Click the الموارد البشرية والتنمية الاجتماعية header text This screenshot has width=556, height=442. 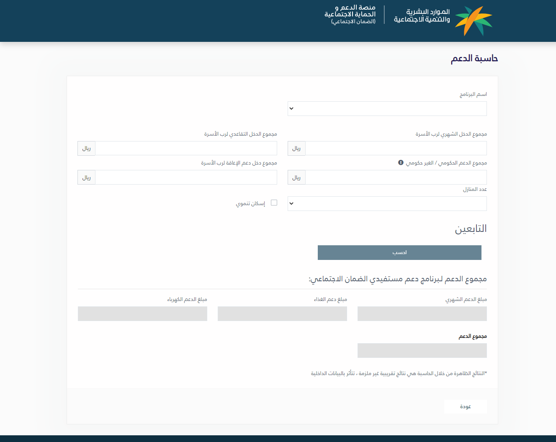coord(422,16)
